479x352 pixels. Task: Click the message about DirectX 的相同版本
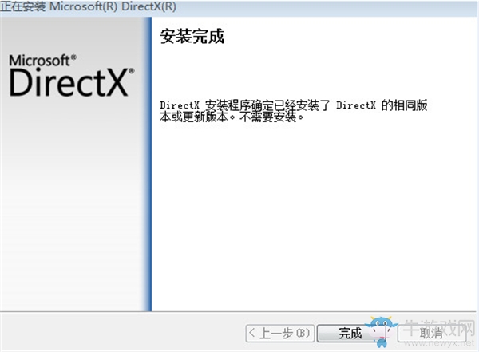coord(293,111)
